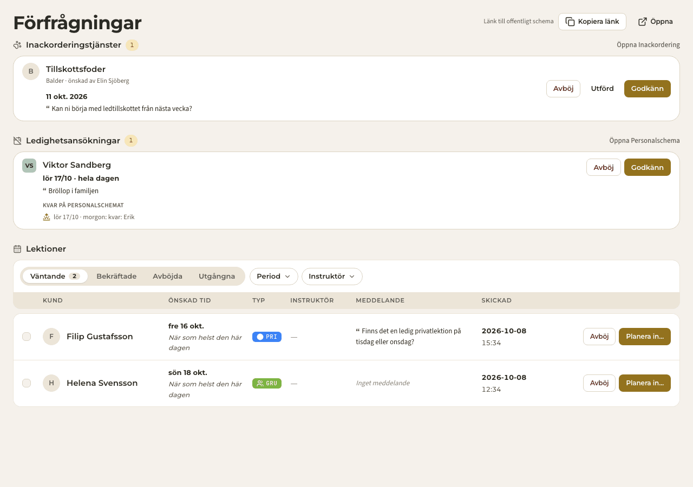Viewport: 693px width, 487px height.
Task: Copy the public schedule link with Kopiera länk
Action: point(592,22)
